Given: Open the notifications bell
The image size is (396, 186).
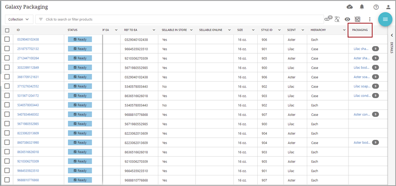Looking at the screenshot, I should click(x=362, y=7).
